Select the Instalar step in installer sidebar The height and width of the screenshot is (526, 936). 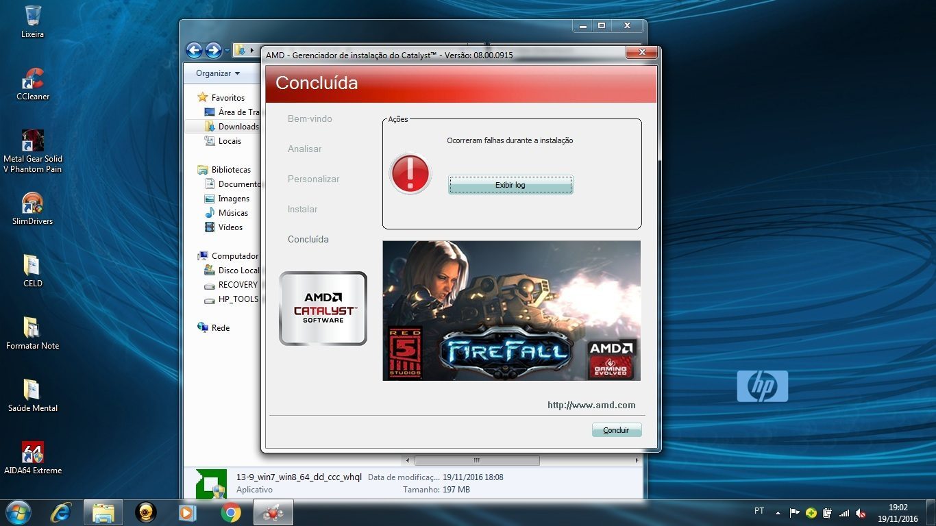(303, 209)
